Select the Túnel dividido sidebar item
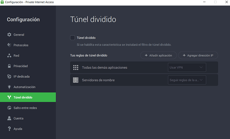The height and width of the screenshot is (139, 230). 28,97
